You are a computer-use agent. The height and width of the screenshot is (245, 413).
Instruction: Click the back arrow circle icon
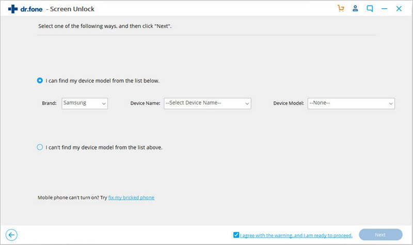click(11, 235)
